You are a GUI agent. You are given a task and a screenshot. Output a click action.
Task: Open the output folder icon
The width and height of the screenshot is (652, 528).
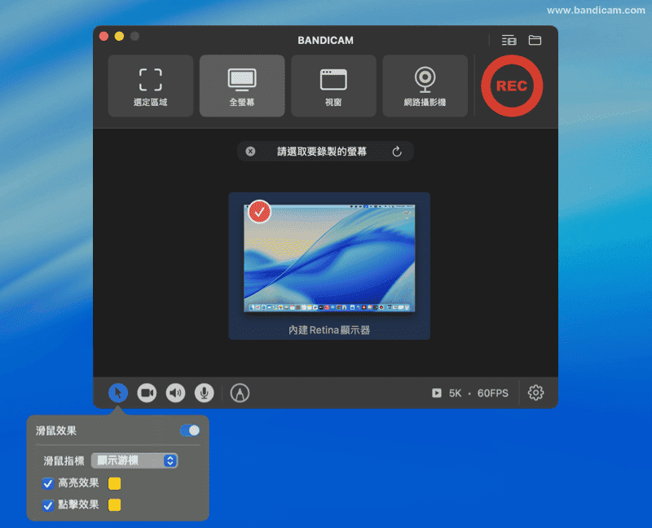535,40
